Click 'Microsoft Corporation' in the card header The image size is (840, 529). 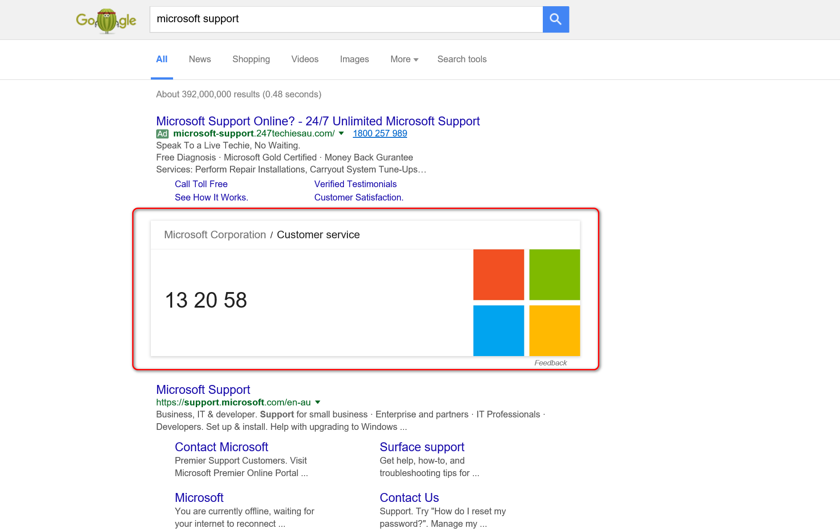pyautogui.click(x=215, y=235)
